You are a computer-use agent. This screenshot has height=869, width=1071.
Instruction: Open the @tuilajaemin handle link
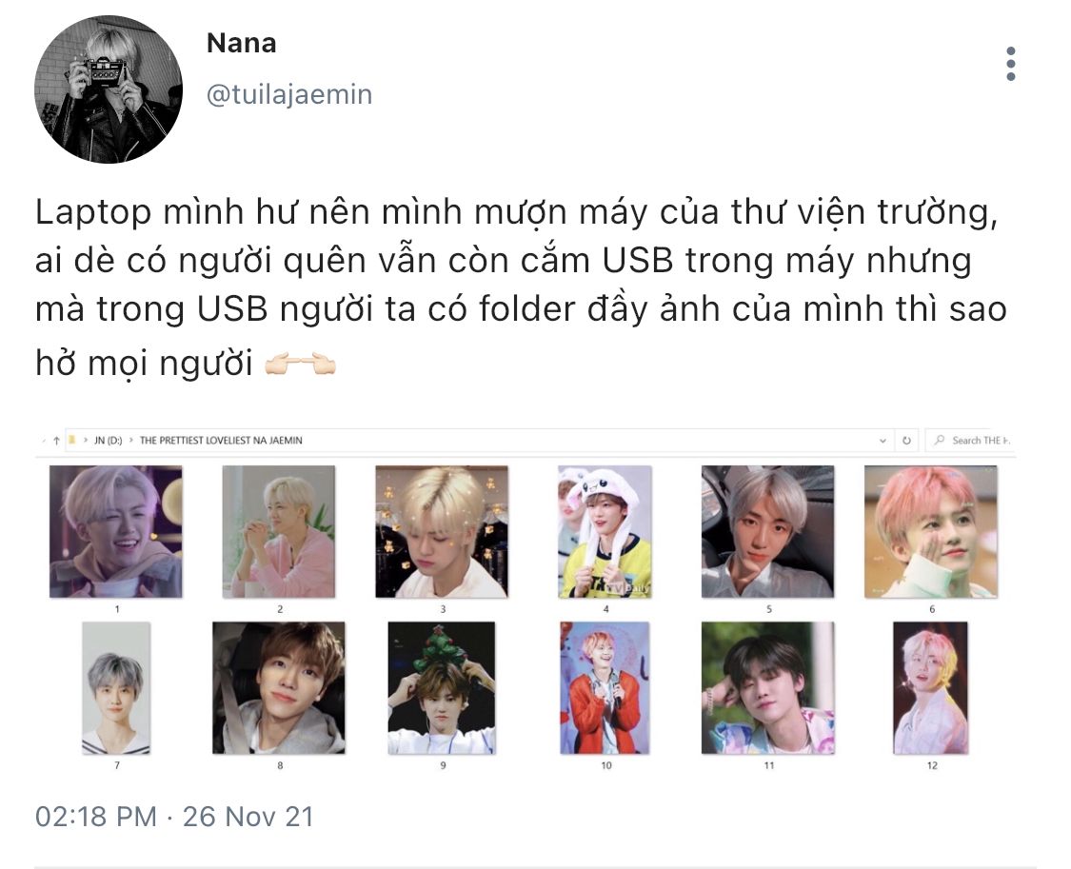288,94
